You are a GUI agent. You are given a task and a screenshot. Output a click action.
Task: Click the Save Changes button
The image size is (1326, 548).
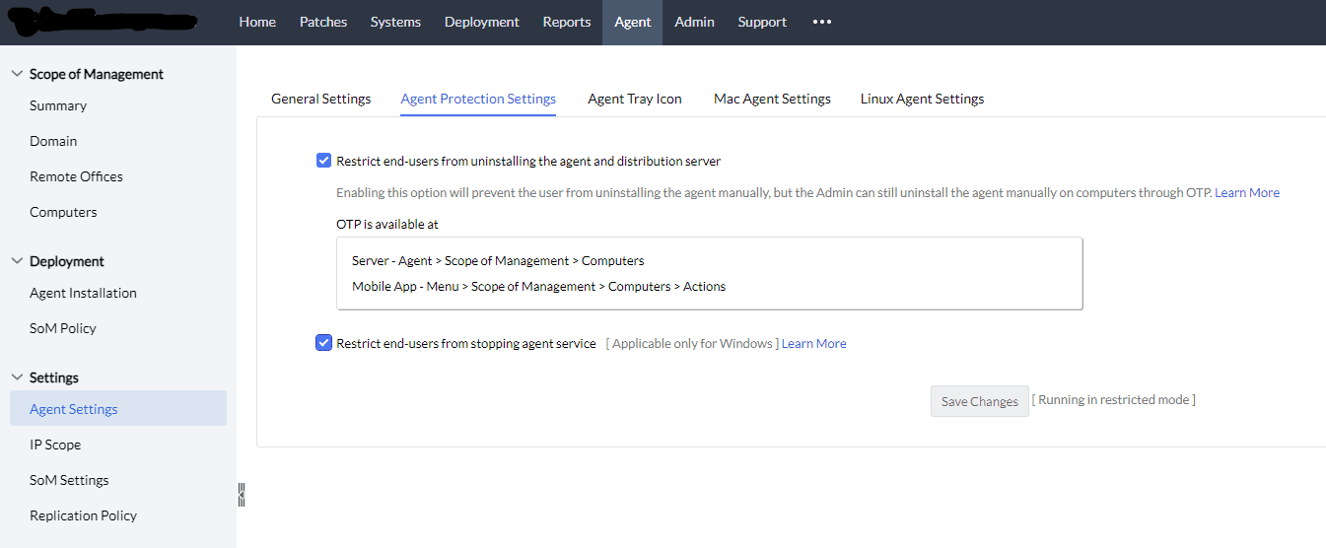point(979,401)
